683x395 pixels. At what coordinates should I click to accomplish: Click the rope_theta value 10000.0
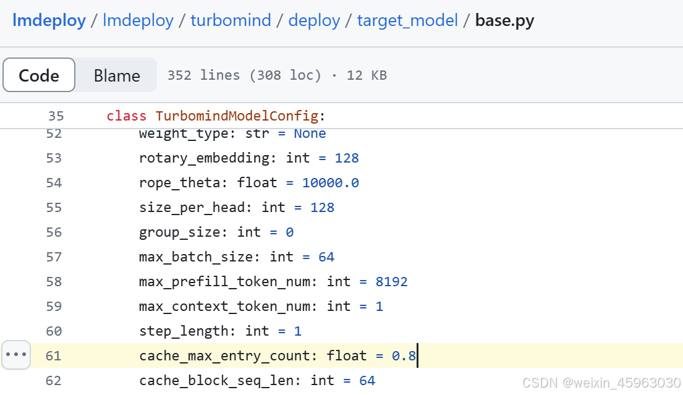pyautogui.click(x=331, y=183)
